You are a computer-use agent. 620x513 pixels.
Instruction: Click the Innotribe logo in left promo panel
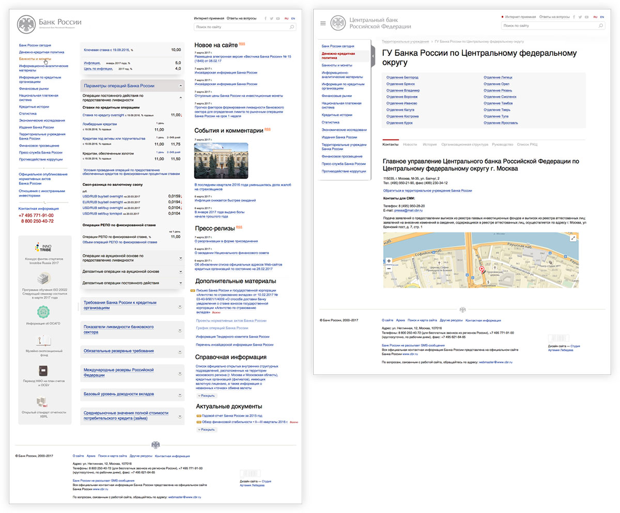44,248
